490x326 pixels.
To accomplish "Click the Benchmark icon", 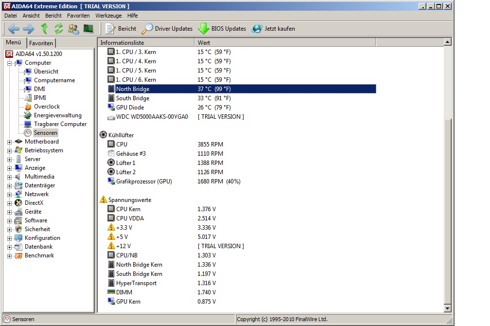I will click(18, 255).
